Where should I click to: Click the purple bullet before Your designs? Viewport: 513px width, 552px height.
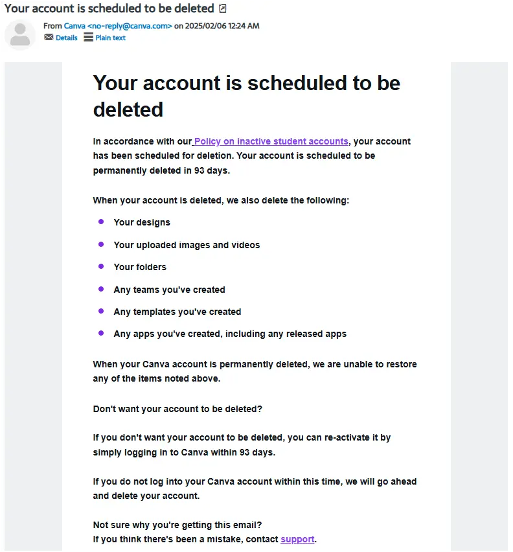[x=101, y=222]
